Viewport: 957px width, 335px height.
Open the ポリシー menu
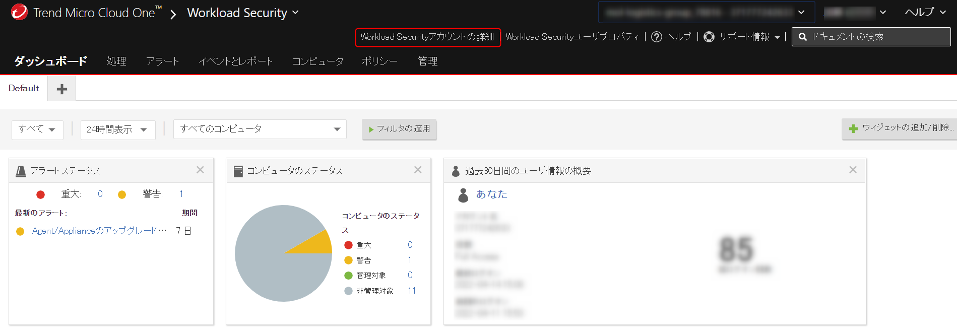379,61
